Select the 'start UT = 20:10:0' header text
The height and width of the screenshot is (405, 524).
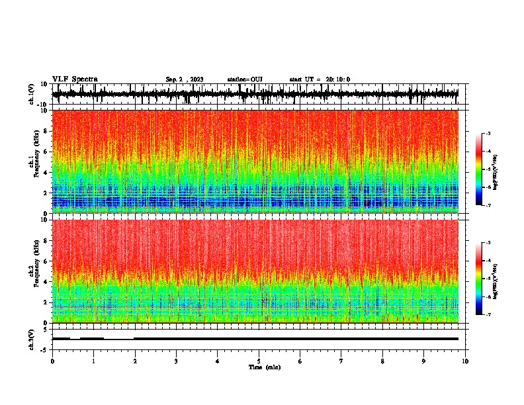pyautogui.click(x=320, y=79)
